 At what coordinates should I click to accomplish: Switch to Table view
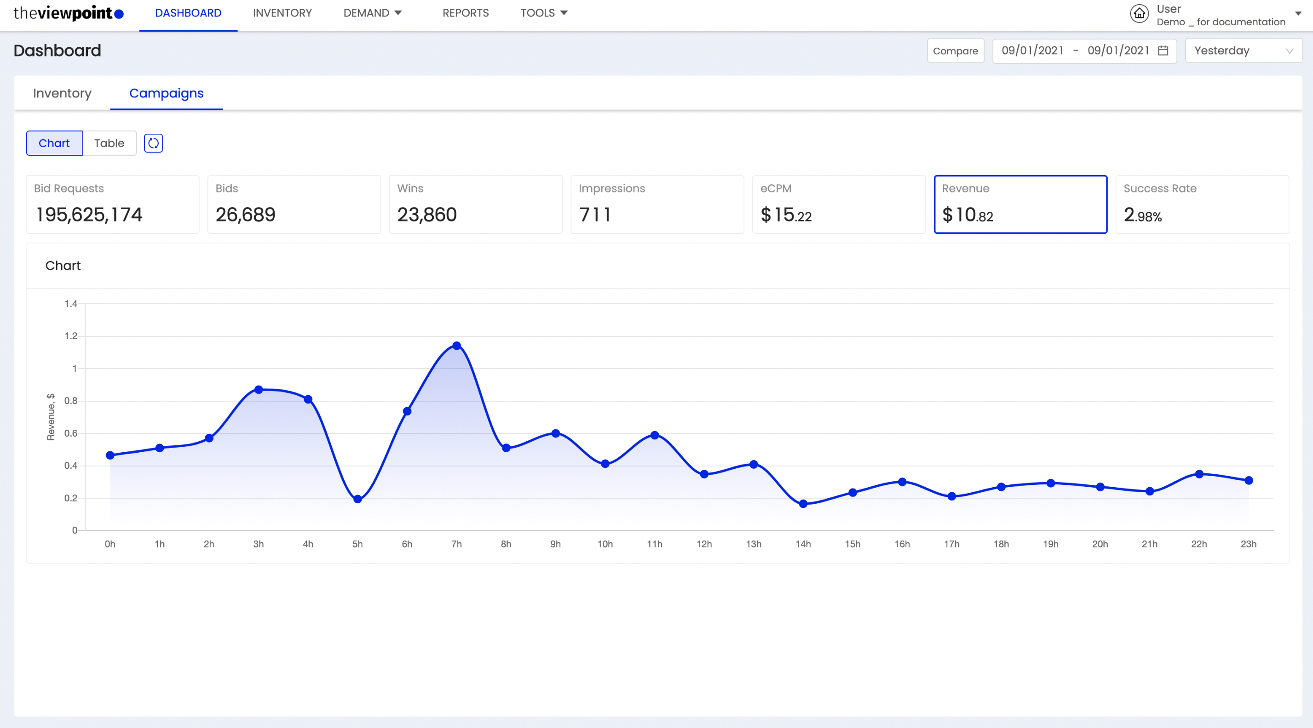point(109,143)
